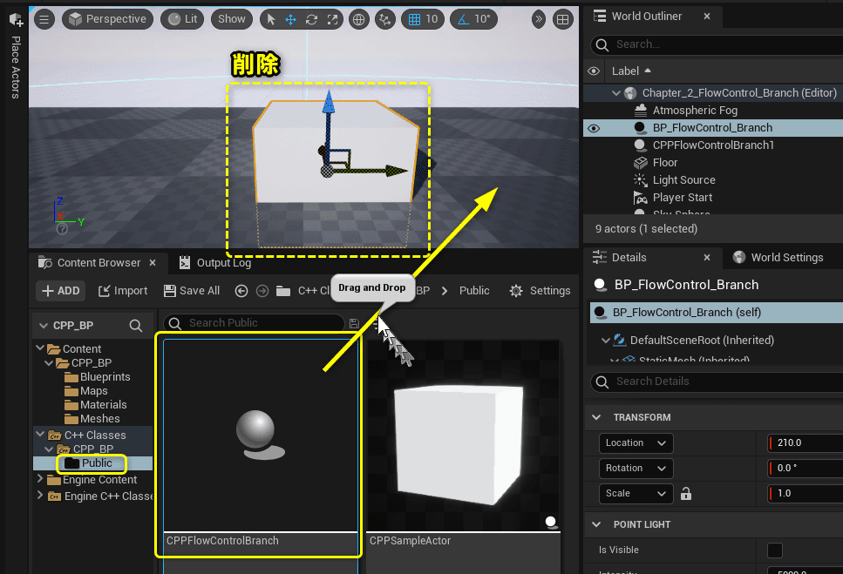This screenshot has height=574, width=843.
Task: Click the visibility column header eye
Action: point(594,71)
